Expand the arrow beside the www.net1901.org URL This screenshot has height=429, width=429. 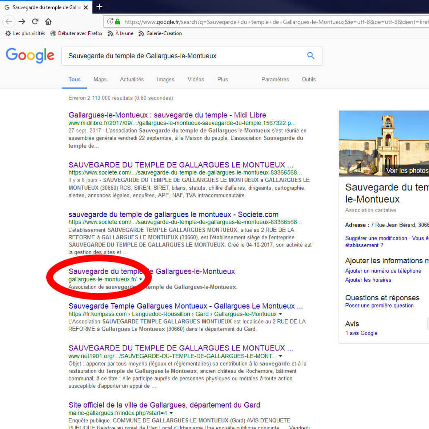coord(280,356)
